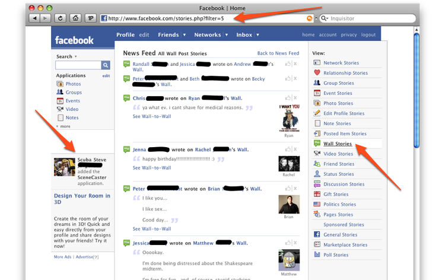The image size is (445, 280).
Task: Like Jenna's wall post thumbs-up icon
Action: click(288, 149)
